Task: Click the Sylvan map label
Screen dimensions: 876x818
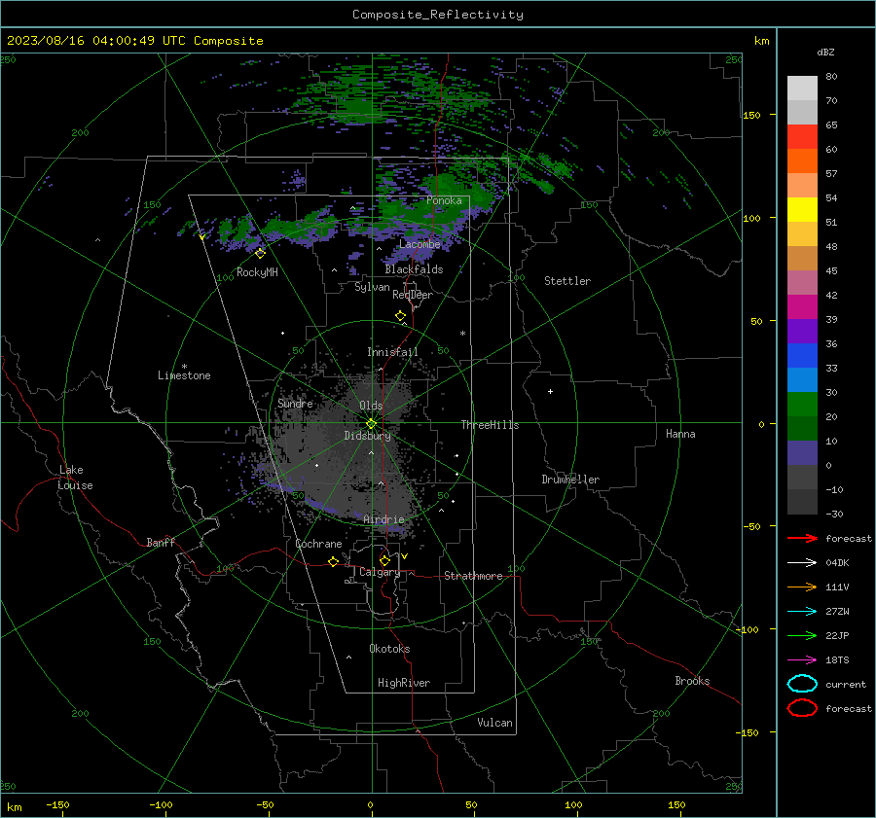Action: tap(372, 287)
